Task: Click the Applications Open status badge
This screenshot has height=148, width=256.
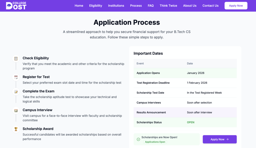Action: [x=155, y=142]
